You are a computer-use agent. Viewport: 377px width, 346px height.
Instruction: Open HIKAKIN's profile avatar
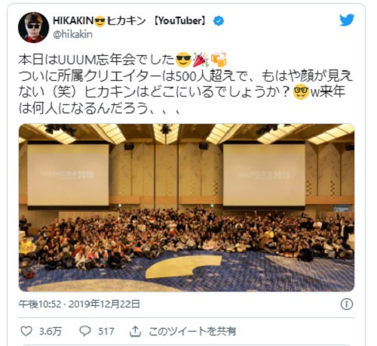(33, 27)
